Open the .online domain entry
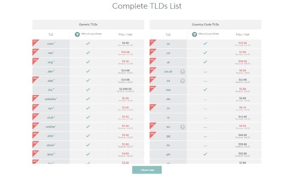The image size is (291, 175). [51, 127]
